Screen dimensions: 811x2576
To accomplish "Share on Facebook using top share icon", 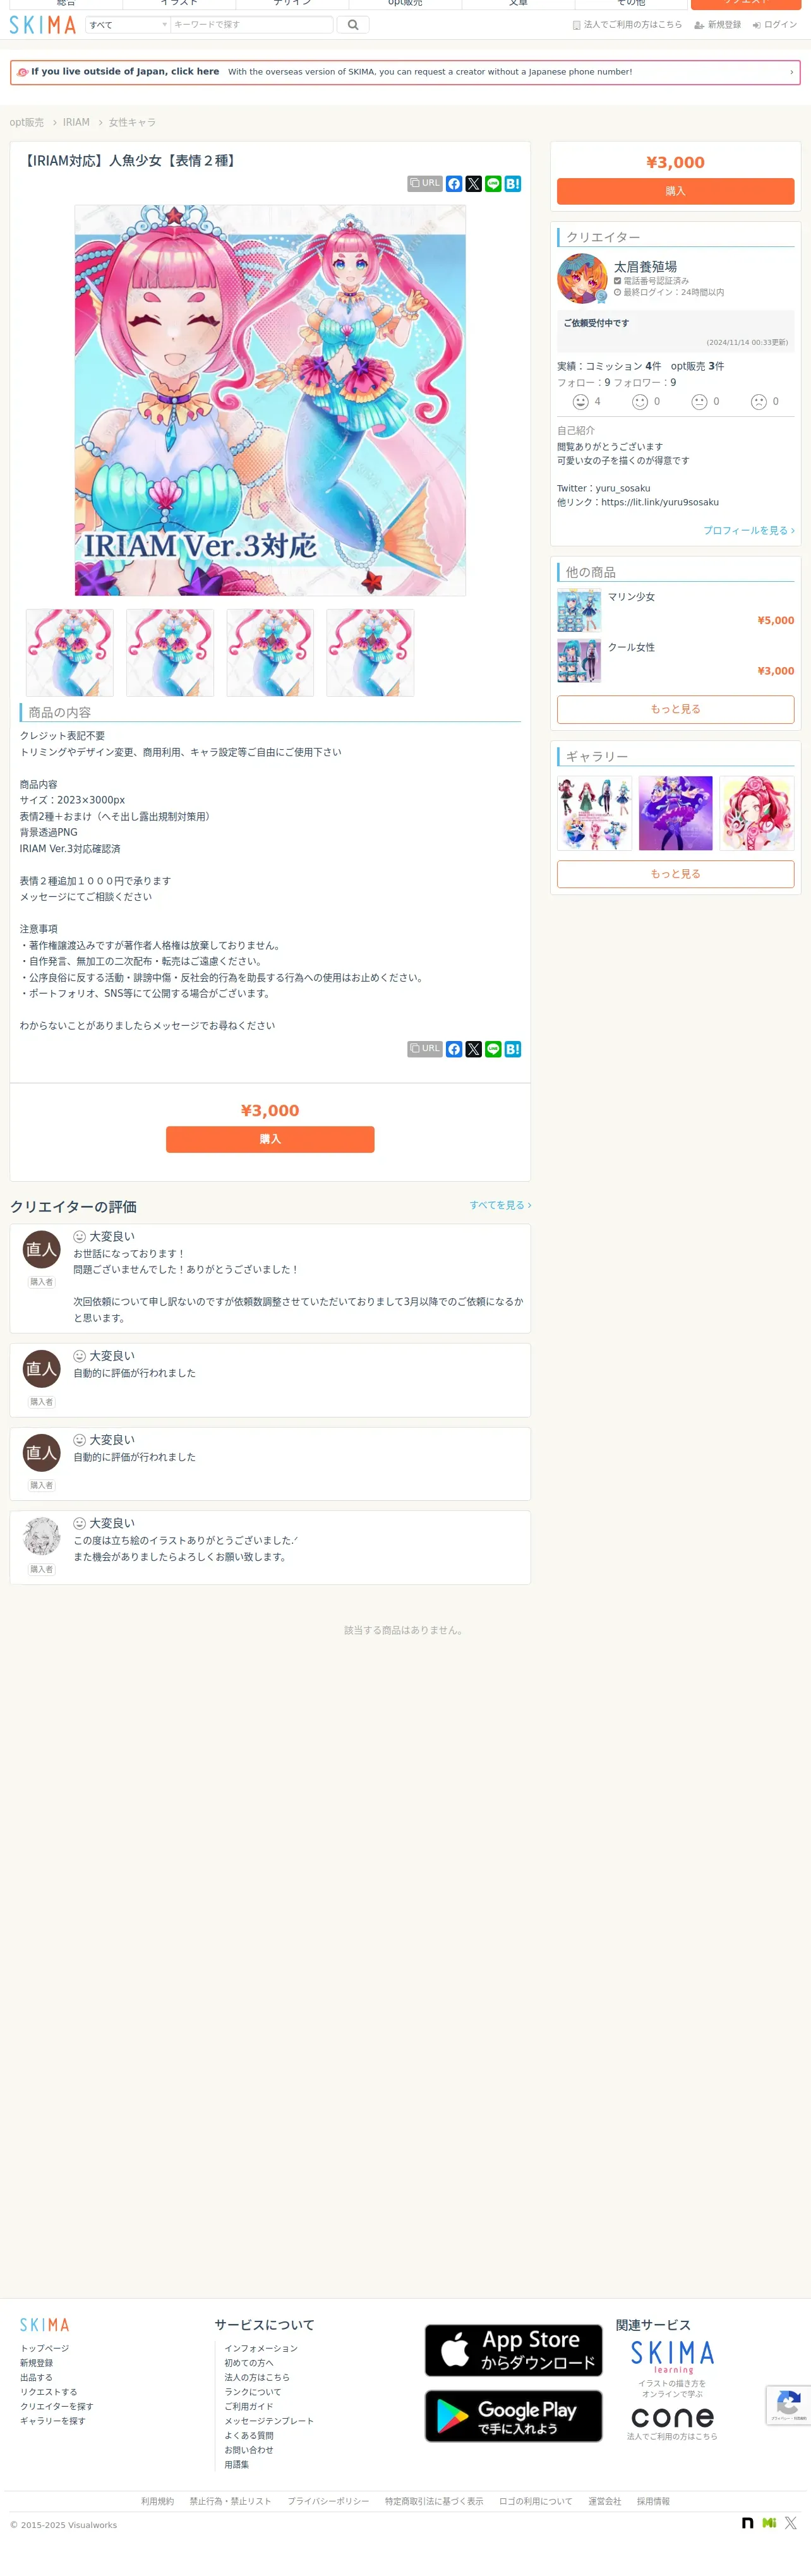I will pyautogui.click(x=454, y=184).
